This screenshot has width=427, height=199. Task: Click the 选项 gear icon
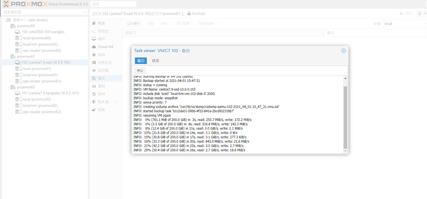[x=94, y=55]
